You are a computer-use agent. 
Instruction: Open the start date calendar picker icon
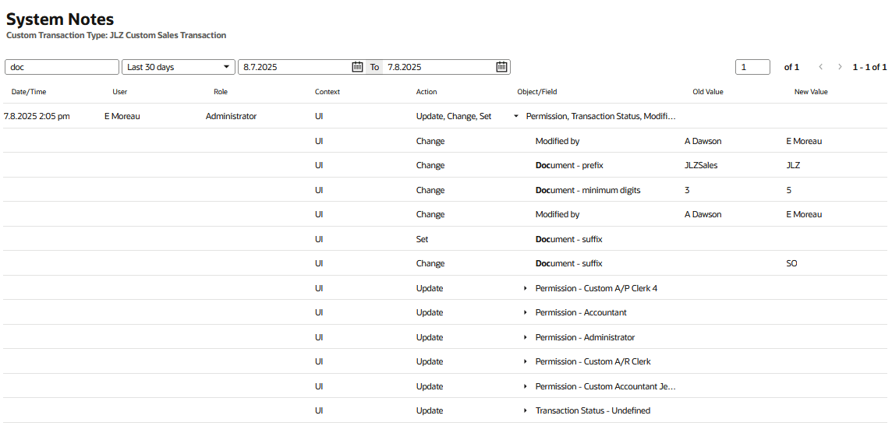(356, 67)
